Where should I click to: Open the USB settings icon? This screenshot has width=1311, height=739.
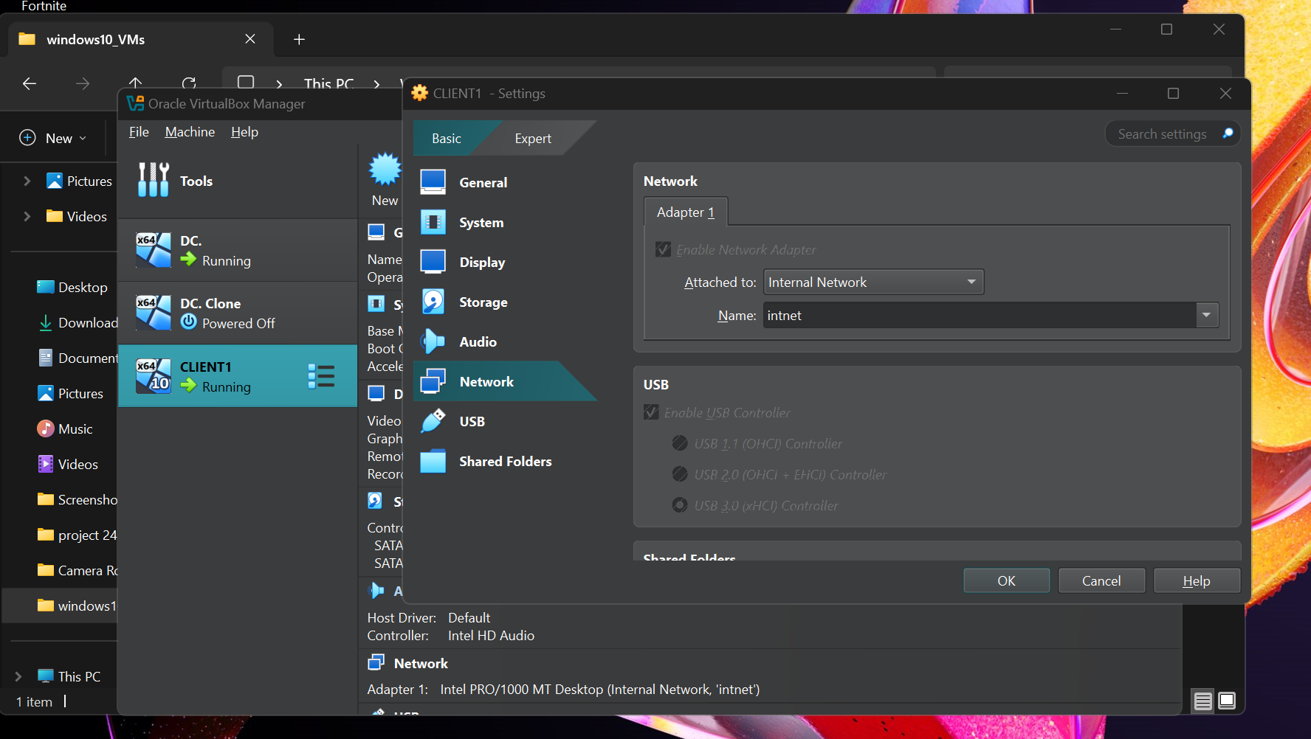[x=433, y=421]
